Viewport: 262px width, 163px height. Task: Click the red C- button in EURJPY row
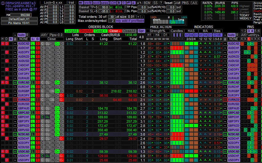tap(62, 96)
